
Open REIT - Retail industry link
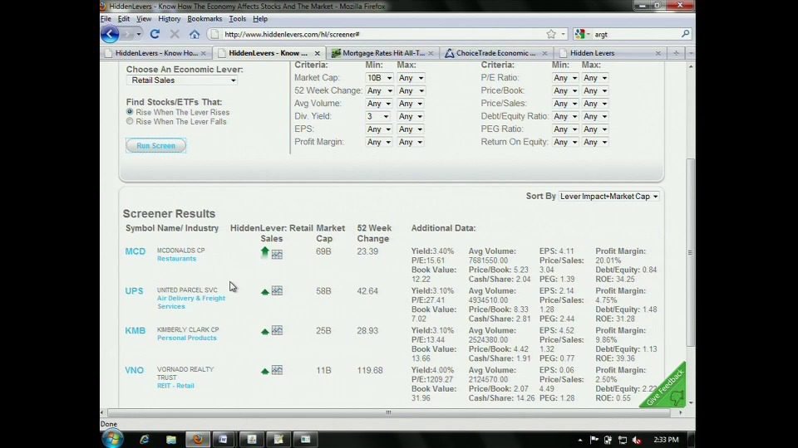tap(175, 386)
